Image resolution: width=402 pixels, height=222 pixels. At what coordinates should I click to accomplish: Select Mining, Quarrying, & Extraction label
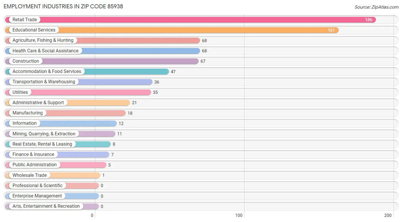click(44, 134)
